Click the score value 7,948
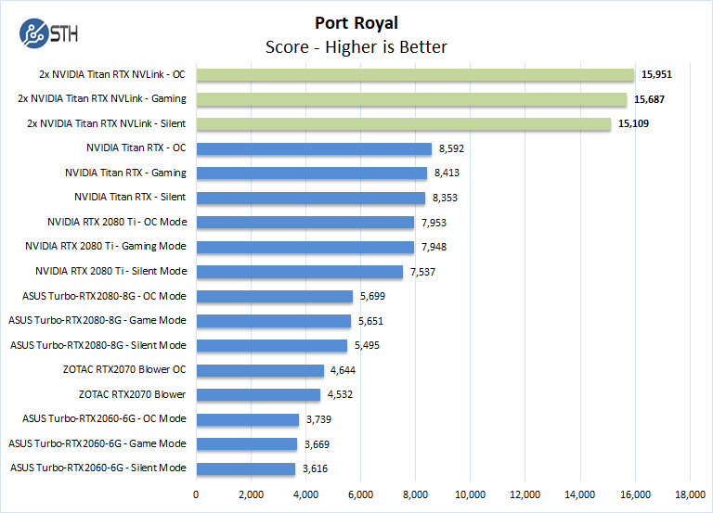Image resolution: width=713 pixels, height=513 pixels. [x=434, y=247]
